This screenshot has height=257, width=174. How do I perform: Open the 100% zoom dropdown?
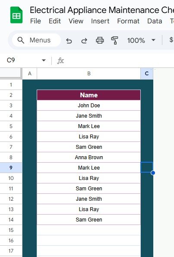(x=141, y=40)
